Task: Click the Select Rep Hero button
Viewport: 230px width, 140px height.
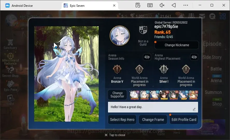Action: pos(122,119)
